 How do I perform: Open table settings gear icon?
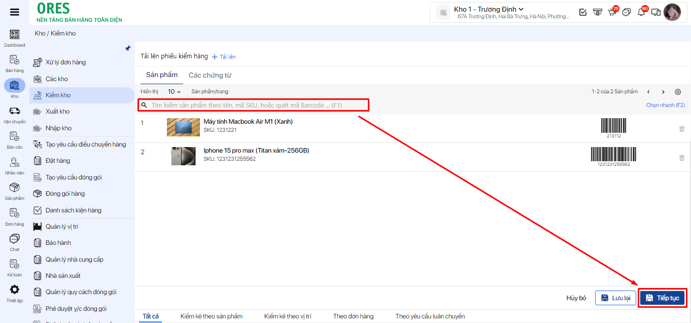click(x=678, y=92)
